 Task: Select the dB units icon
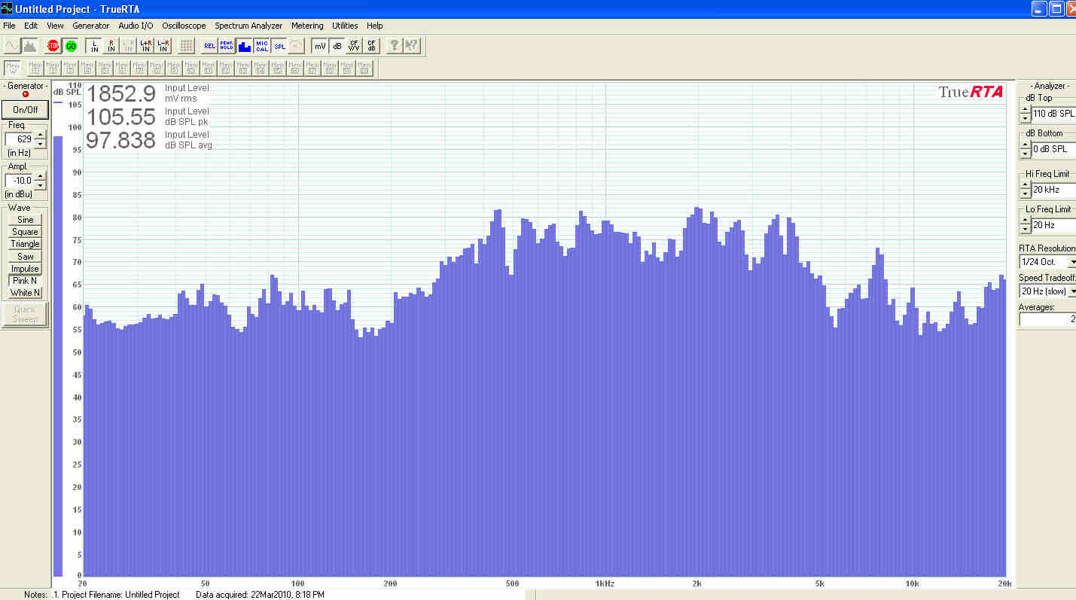[x=337, y=46]
